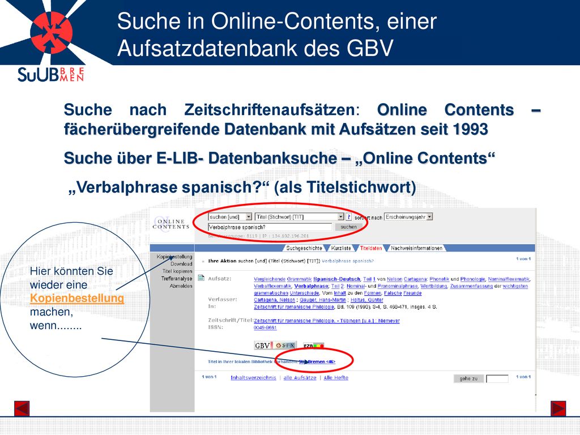
Task: Click the 'suchen' search button
Action: coord(348,227)
